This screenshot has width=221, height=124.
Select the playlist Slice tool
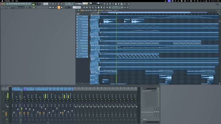tap(90, 10)
